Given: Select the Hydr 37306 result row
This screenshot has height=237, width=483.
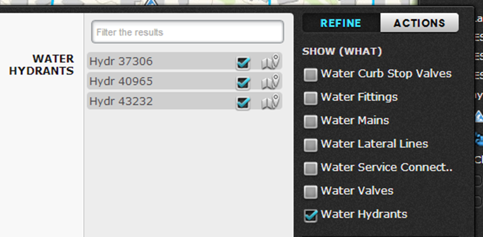Looking at the screenshot, I should [185, 61].
